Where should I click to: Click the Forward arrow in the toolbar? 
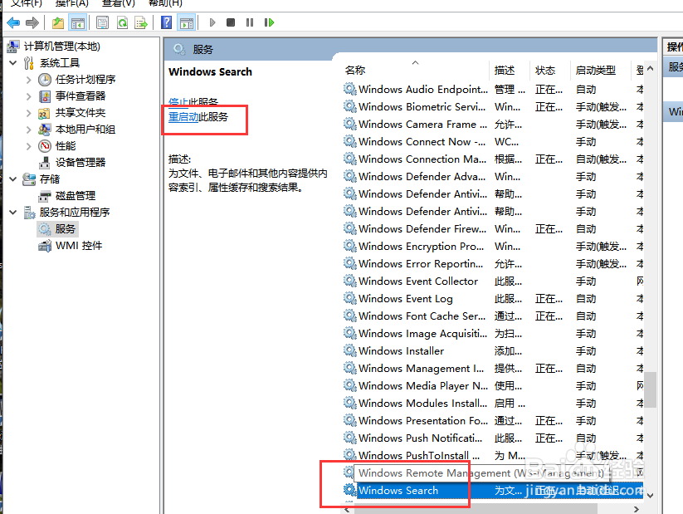tap(32, 22)
